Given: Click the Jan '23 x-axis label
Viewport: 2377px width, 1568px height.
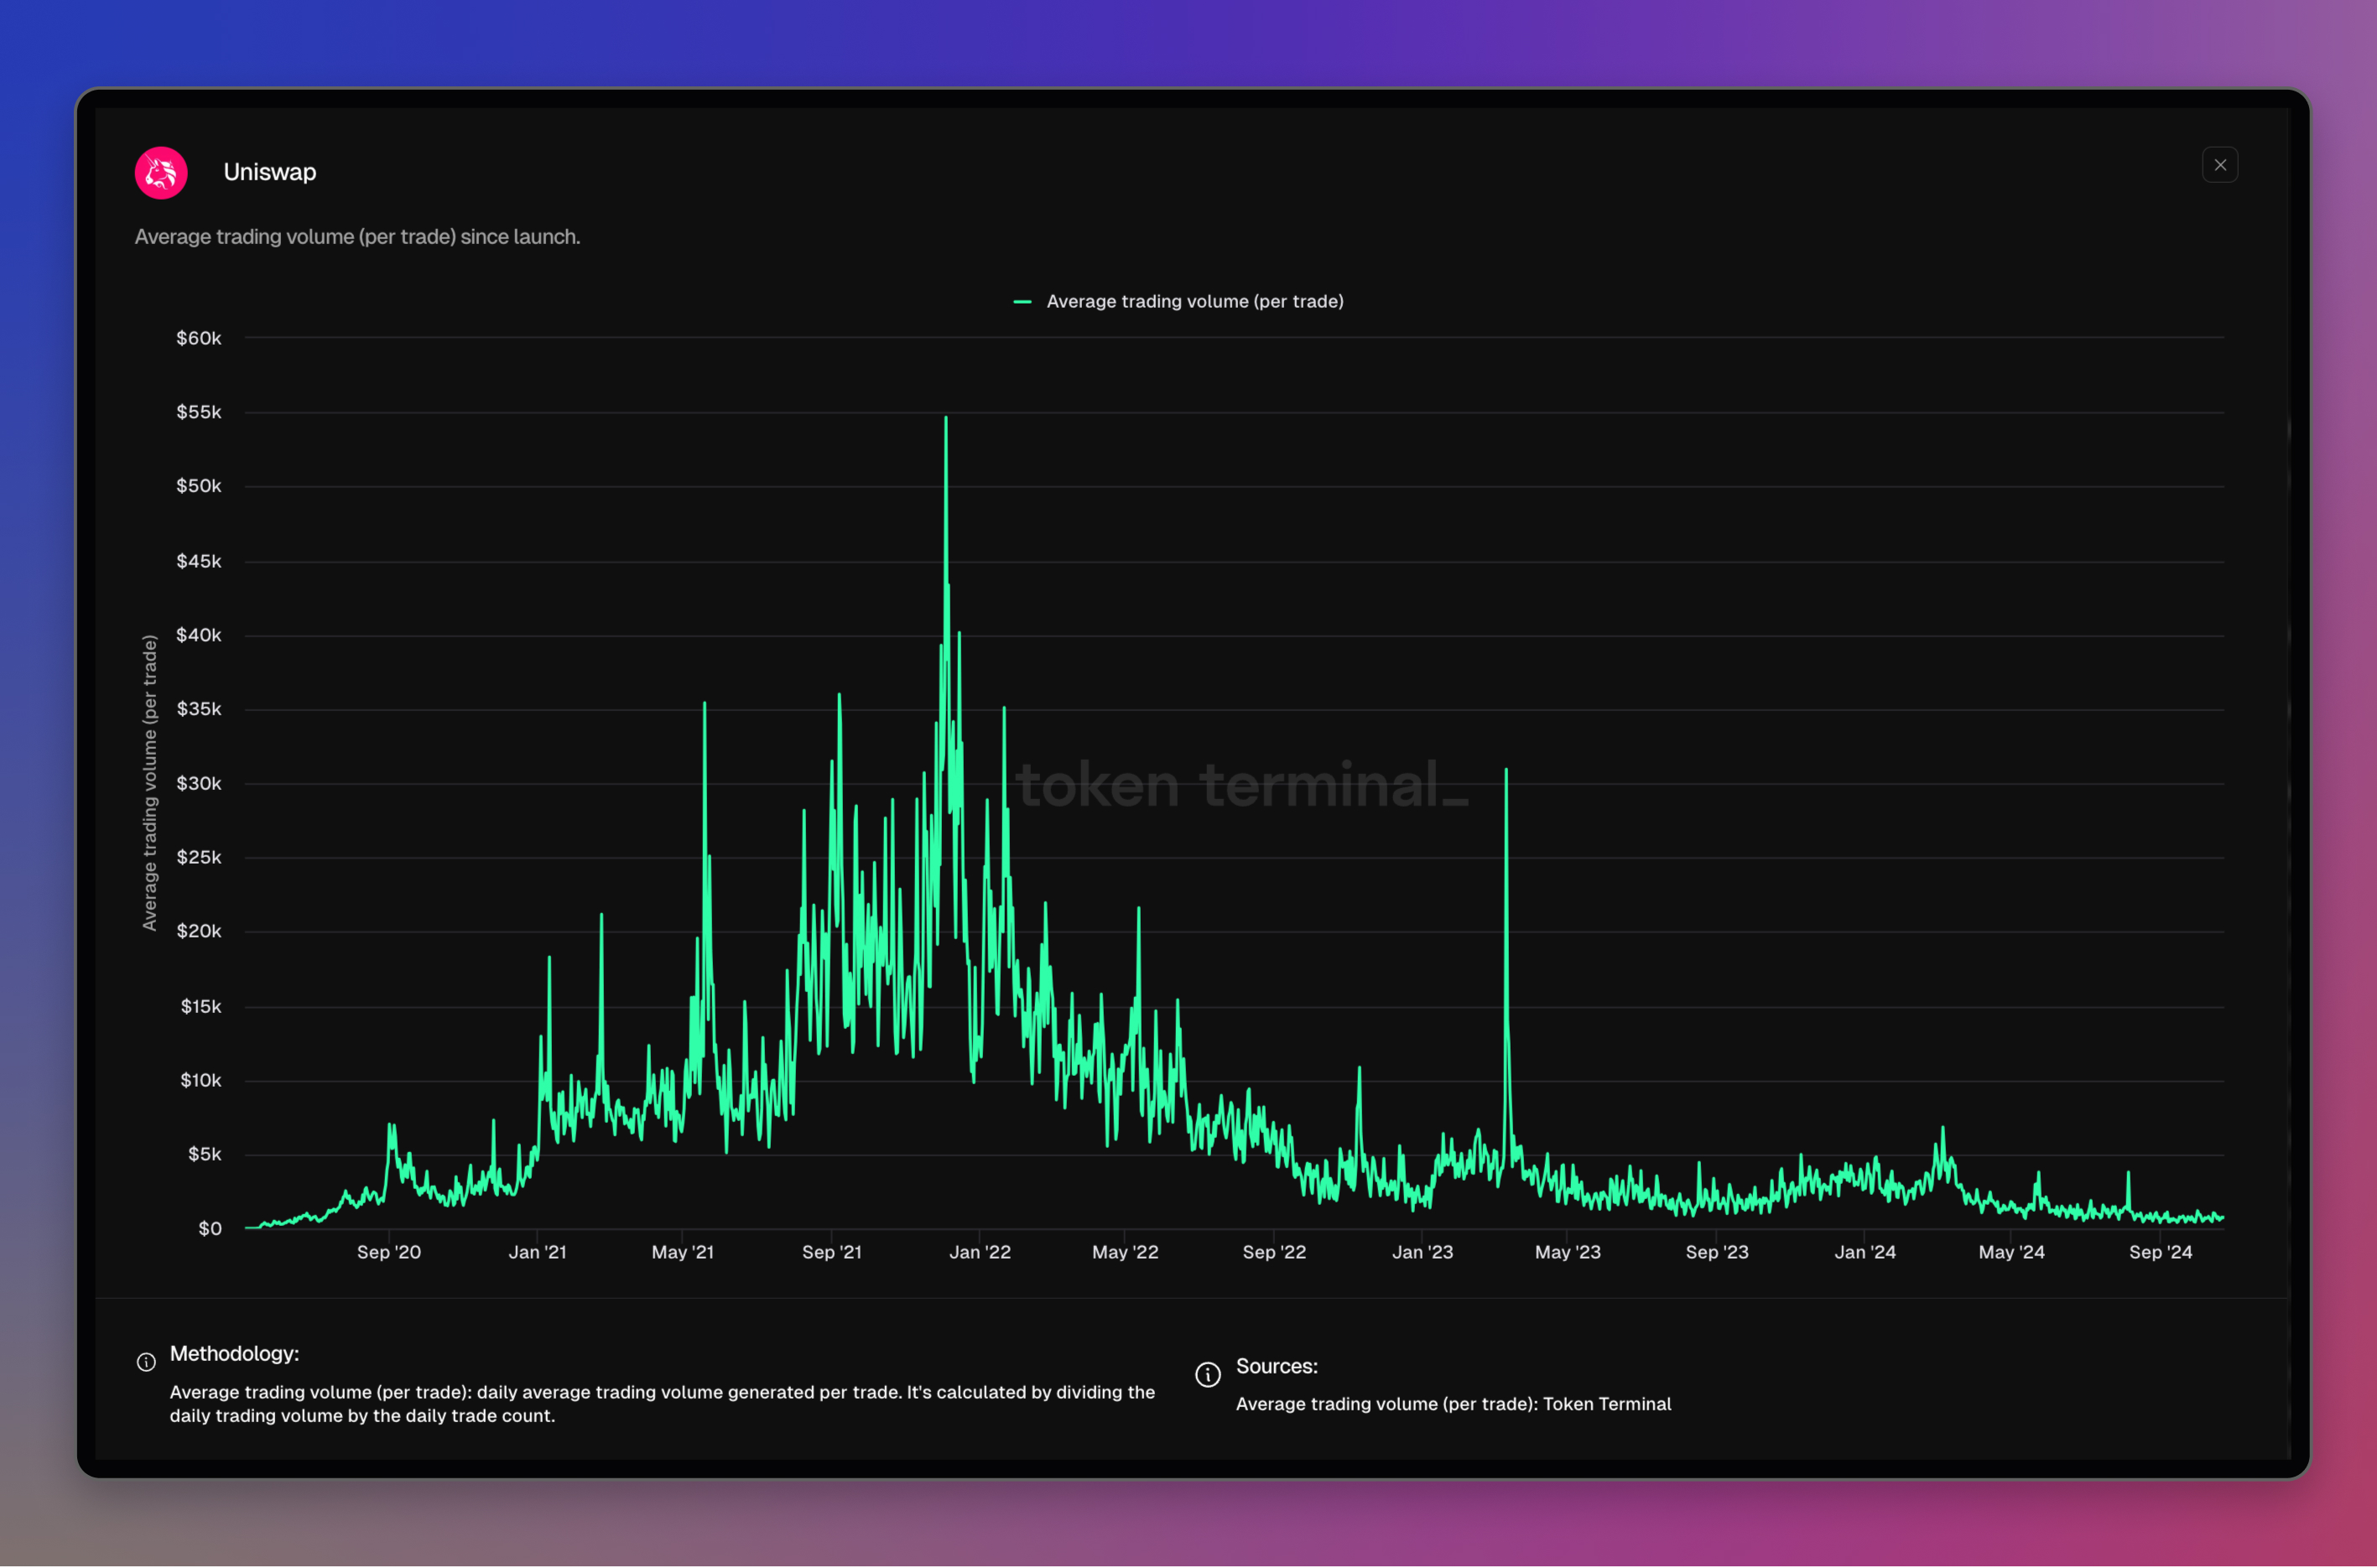Looking at the screenshot, I should (x=1422, y=1252).
